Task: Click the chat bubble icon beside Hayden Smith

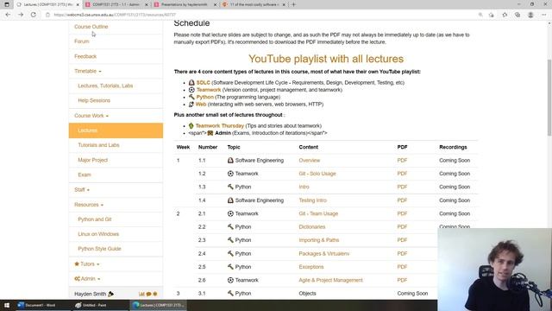Action: pyautogui.click(x=148, y=294)
